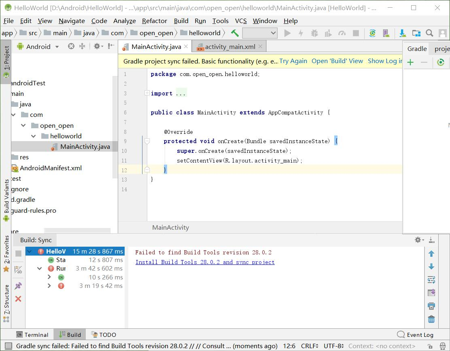450x351 pixels.
Task: Click the up arrow in Build output
Action: point(431,254)
